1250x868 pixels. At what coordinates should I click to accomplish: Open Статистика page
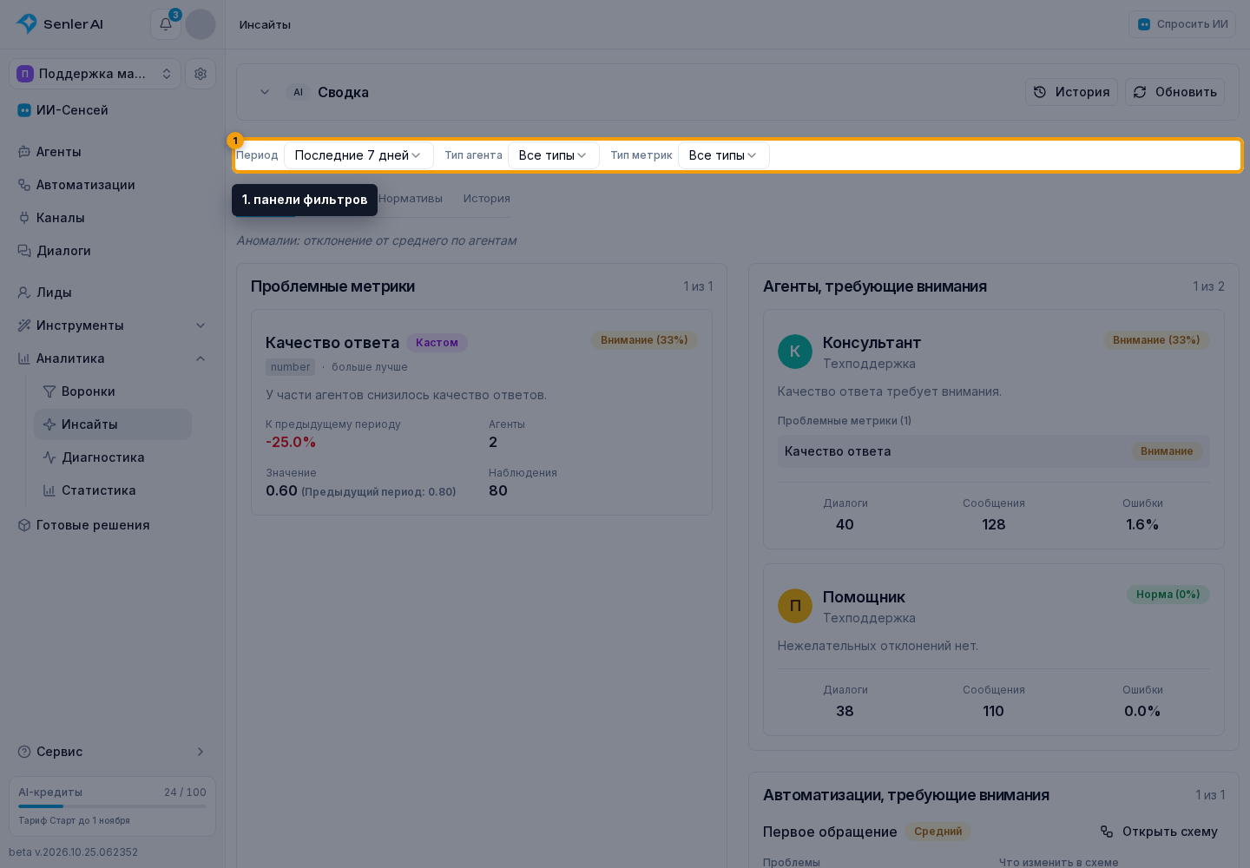point(113,490)
